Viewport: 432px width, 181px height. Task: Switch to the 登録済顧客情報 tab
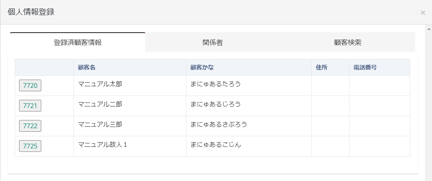77,42
